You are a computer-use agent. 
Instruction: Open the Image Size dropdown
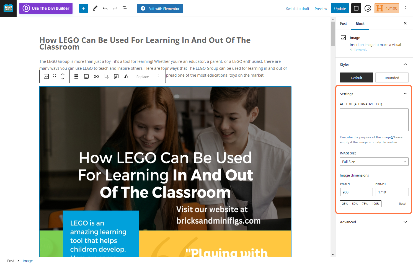374,162
